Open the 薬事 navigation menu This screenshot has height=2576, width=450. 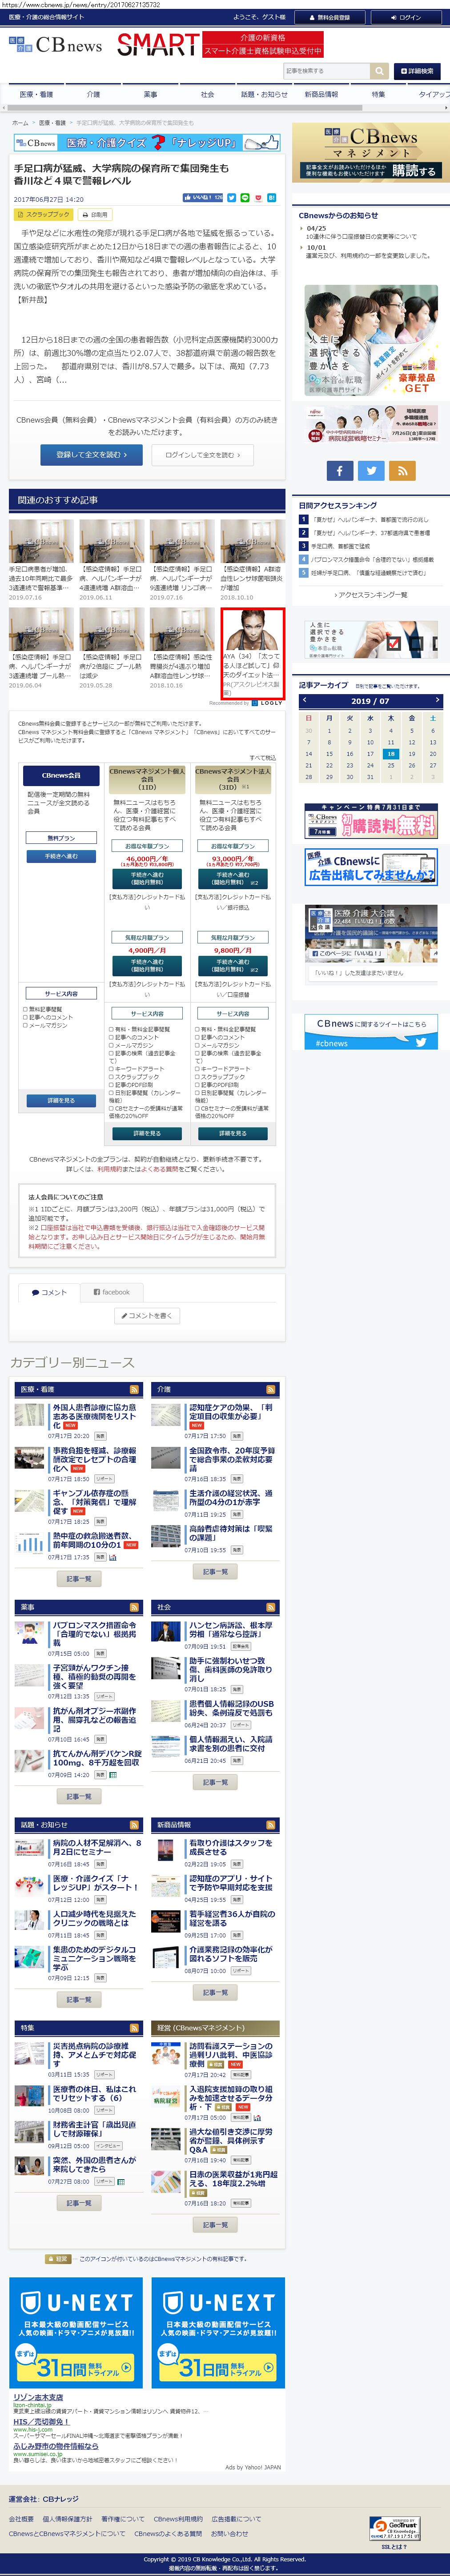coord(150,94)
